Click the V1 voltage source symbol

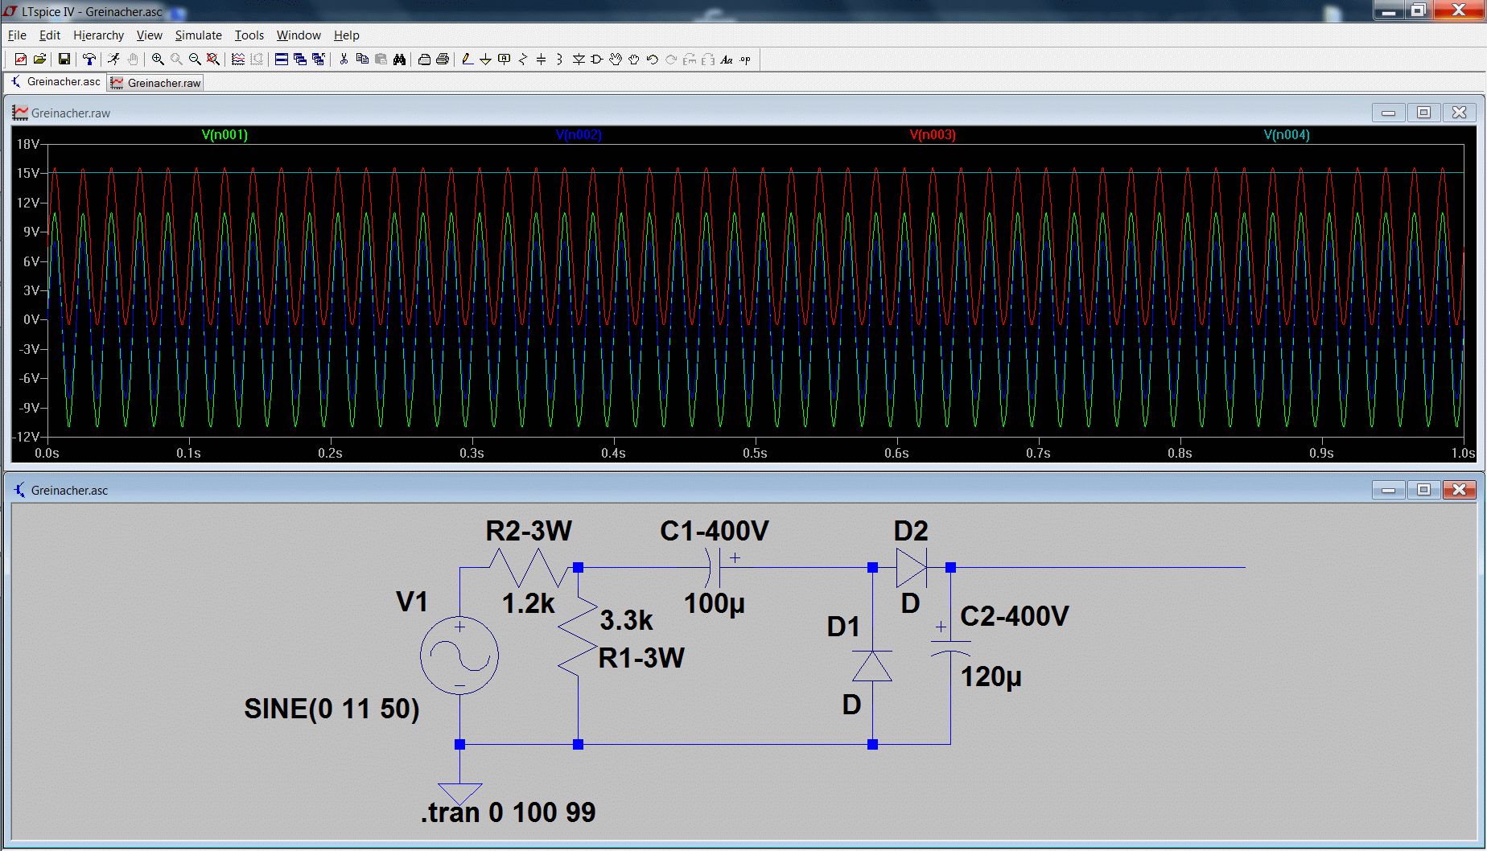pos(459,656)
